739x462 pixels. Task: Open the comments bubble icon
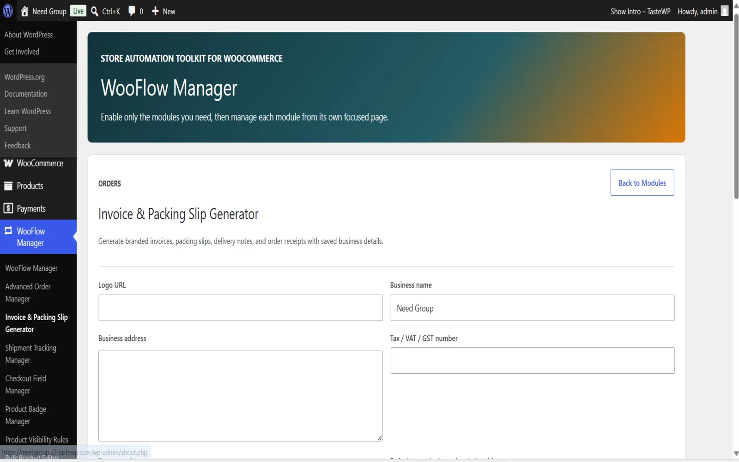(132, 11)
